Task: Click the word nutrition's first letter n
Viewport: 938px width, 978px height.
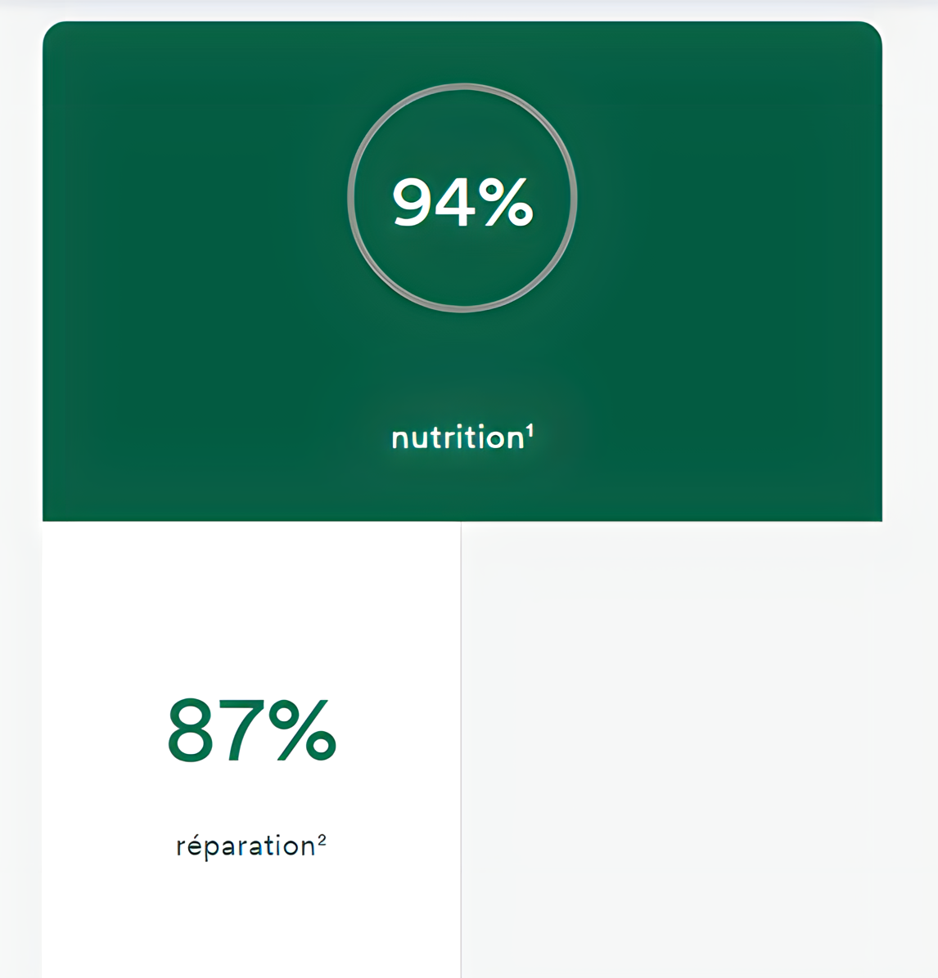Action: [x=399, y=441]
